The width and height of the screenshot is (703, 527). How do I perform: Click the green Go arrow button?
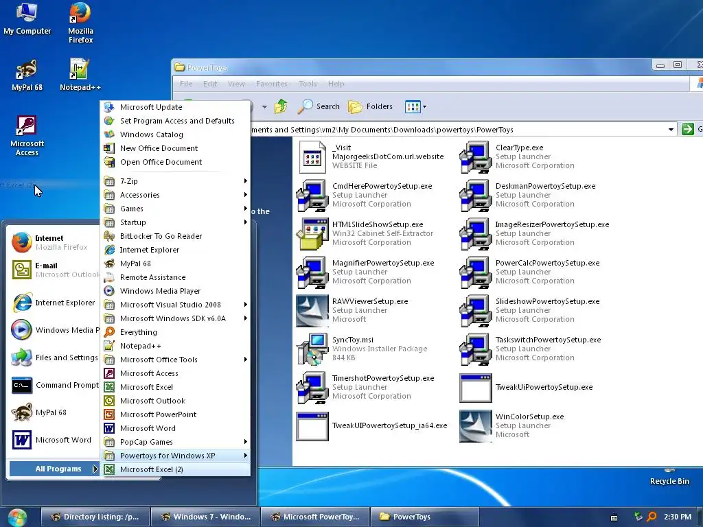pyautogui.click(x=687, y=130)
